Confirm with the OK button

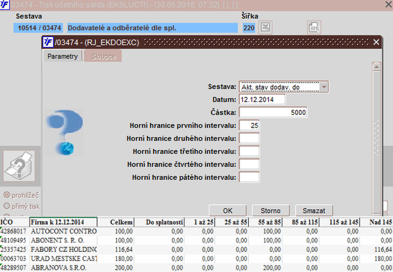click(x=227, y=211)
